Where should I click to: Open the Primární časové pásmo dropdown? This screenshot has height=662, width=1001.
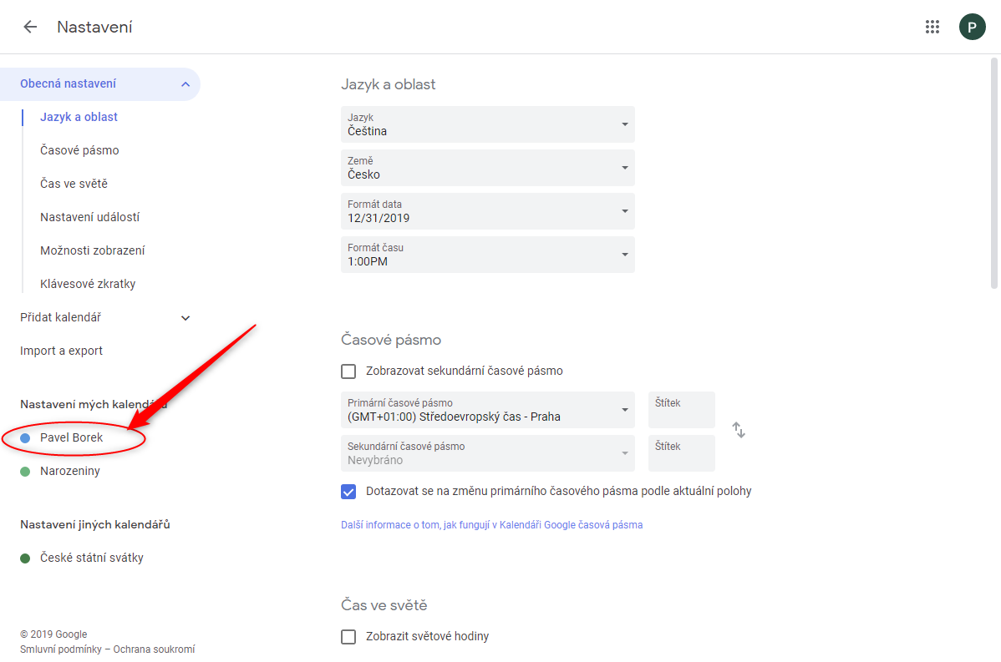coord(488,409)
